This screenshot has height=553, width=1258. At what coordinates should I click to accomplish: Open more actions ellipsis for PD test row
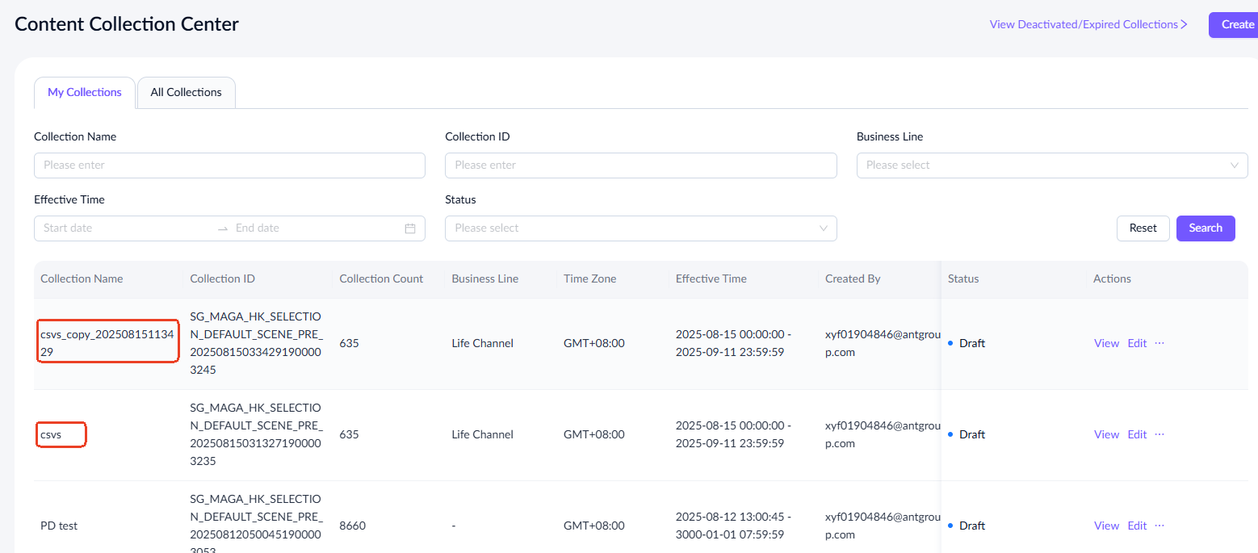coord(1159,526)
